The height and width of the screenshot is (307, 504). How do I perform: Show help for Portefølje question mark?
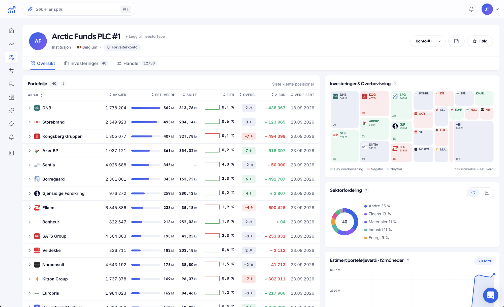click(64, 84)
